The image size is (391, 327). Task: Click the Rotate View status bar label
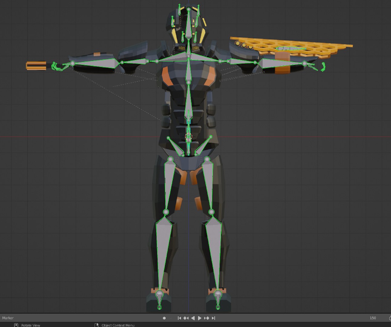pos(31,325)
